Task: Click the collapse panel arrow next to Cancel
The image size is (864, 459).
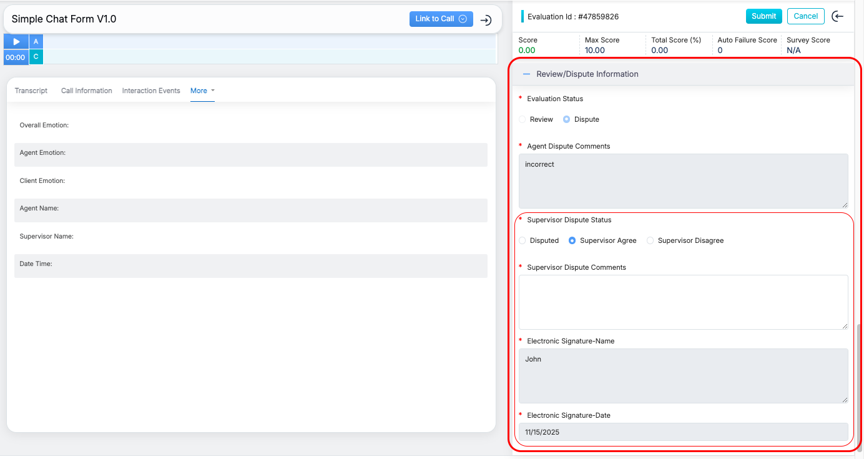Action: [838, 16]
